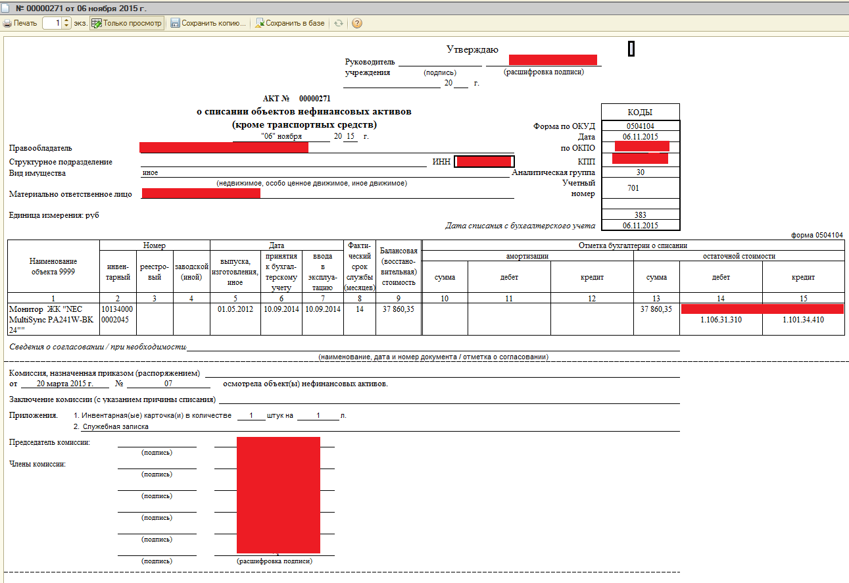Select the ОКУД code cell 0504104
Screen dimensions: 849x583
(640, 126)
